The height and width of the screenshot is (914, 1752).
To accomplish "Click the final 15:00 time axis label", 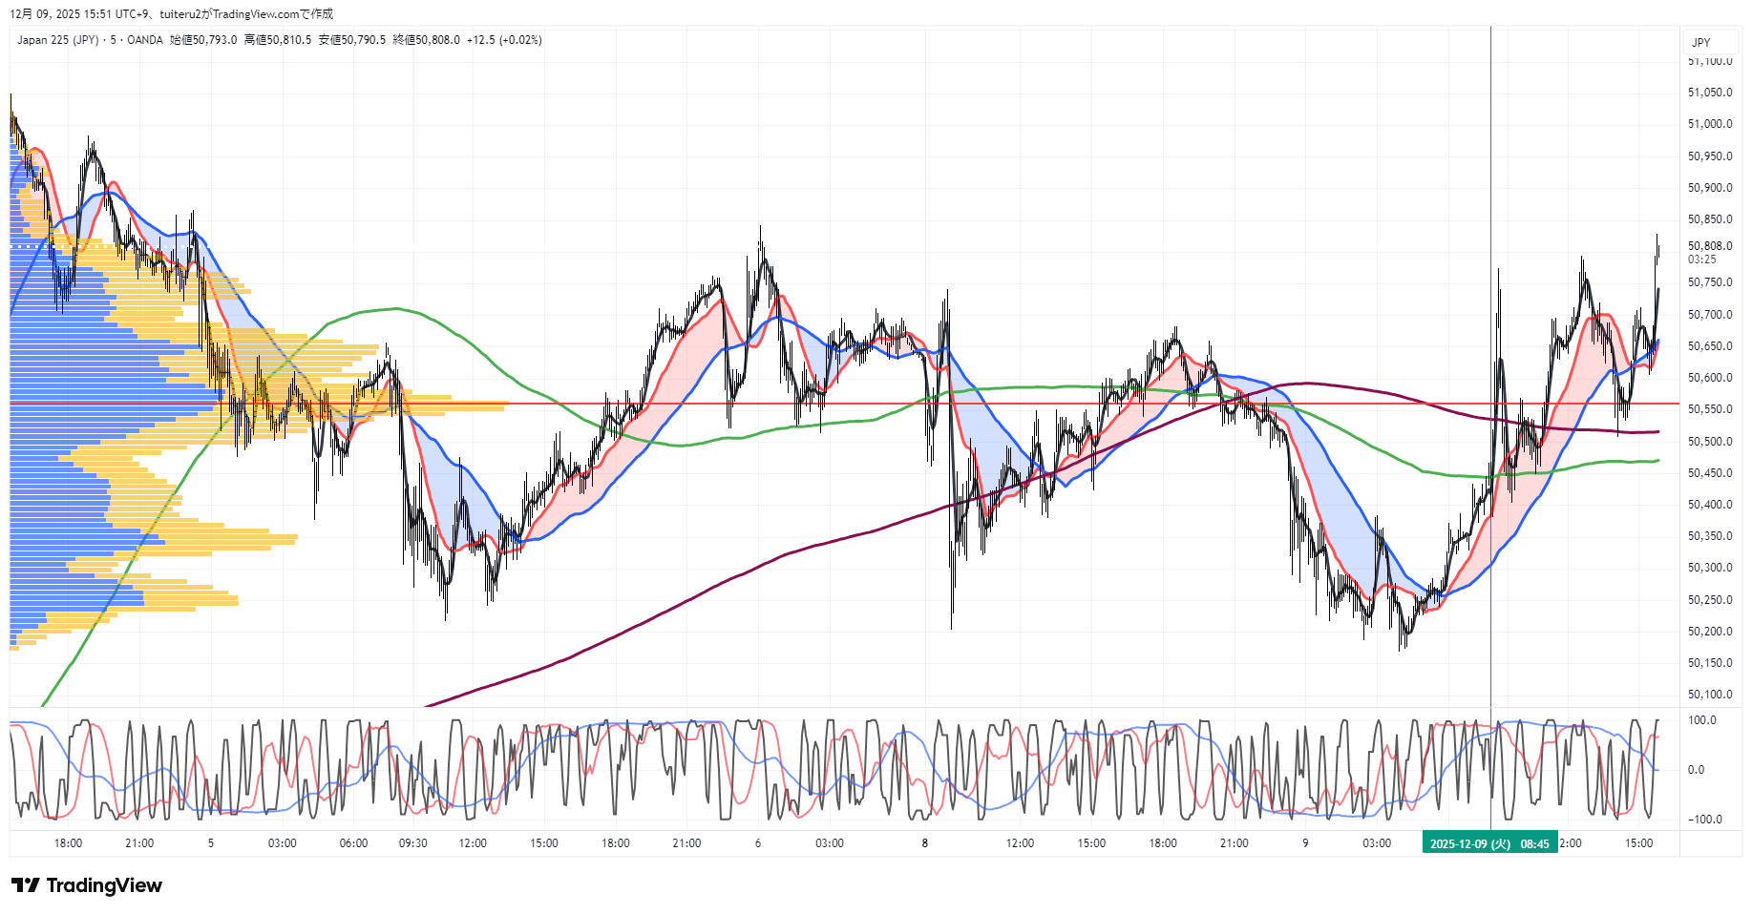I will coord(1638,843).
